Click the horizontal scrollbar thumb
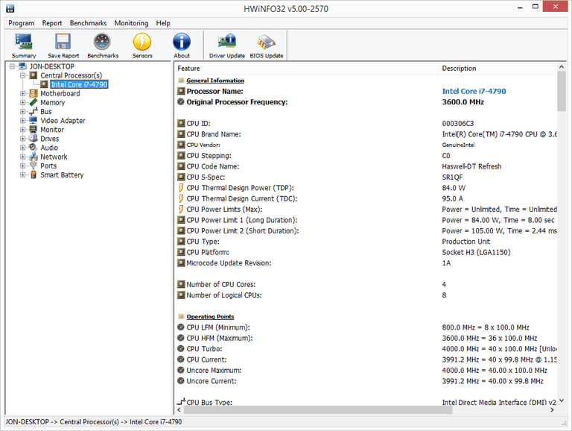The image size is (572, 431). 318,410
